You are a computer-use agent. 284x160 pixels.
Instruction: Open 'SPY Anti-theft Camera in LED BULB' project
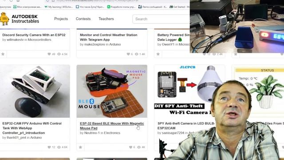[186, 126]
